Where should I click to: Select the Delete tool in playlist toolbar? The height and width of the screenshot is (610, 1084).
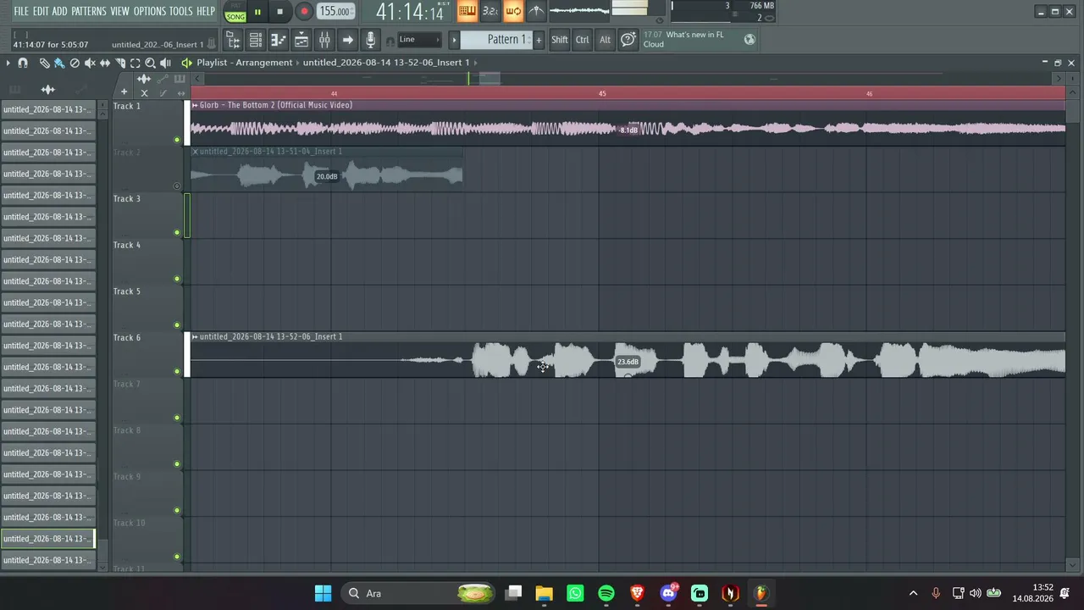75,63
